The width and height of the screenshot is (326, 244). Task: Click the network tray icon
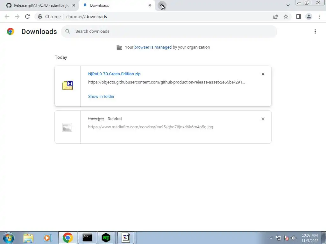coord(278,238)
